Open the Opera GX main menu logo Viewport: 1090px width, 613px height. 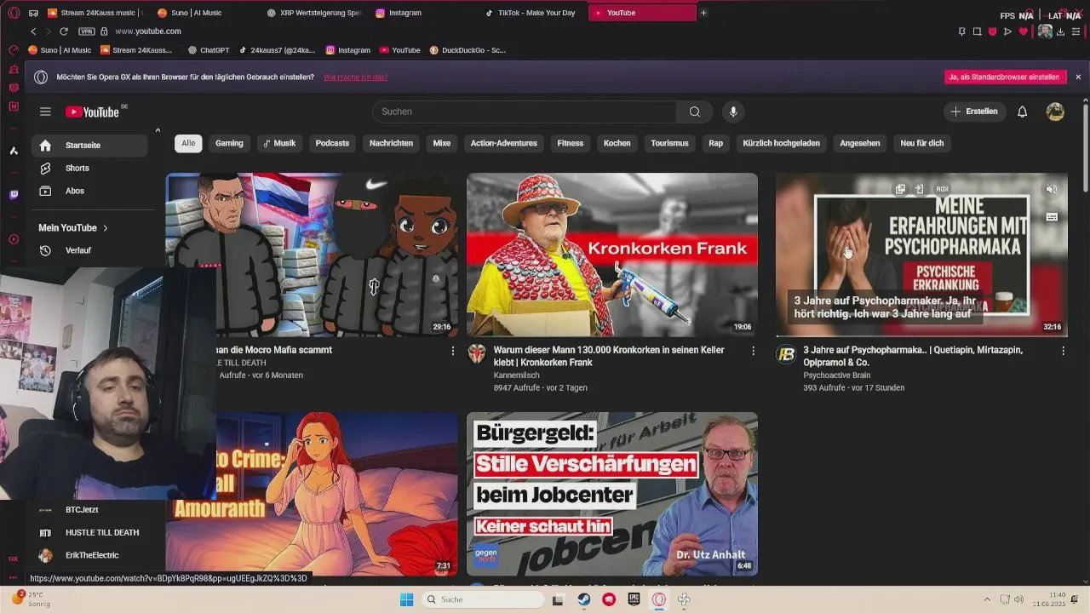point(14,13)
